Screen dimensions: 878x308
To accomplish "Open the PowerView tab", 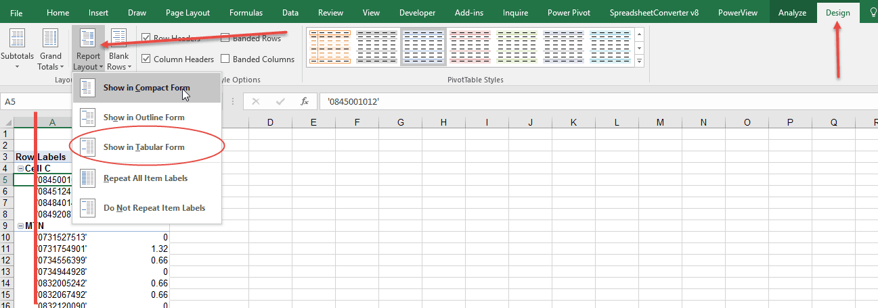I will 737,12.
